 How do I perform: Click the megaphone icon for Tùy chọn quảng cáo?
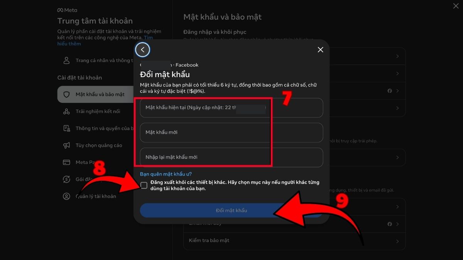[x=67, y=145]
